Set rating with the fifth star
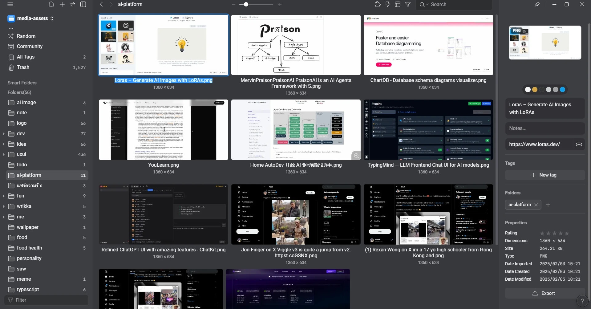The width and height of the screenshot is (591, 309). pos(567,233)
